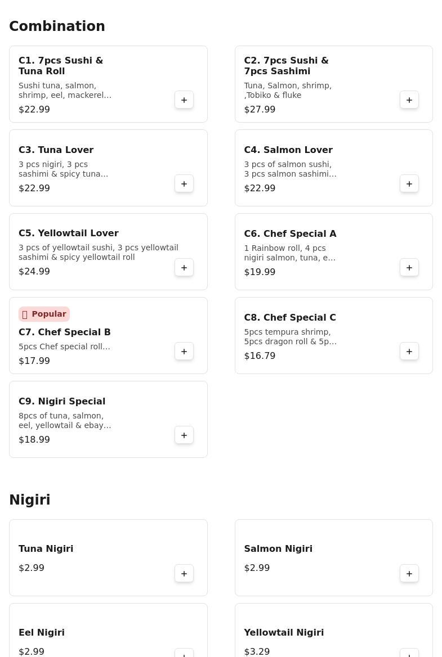
Task: Open the Eel Nigiri item card
Action: point(108,630)
